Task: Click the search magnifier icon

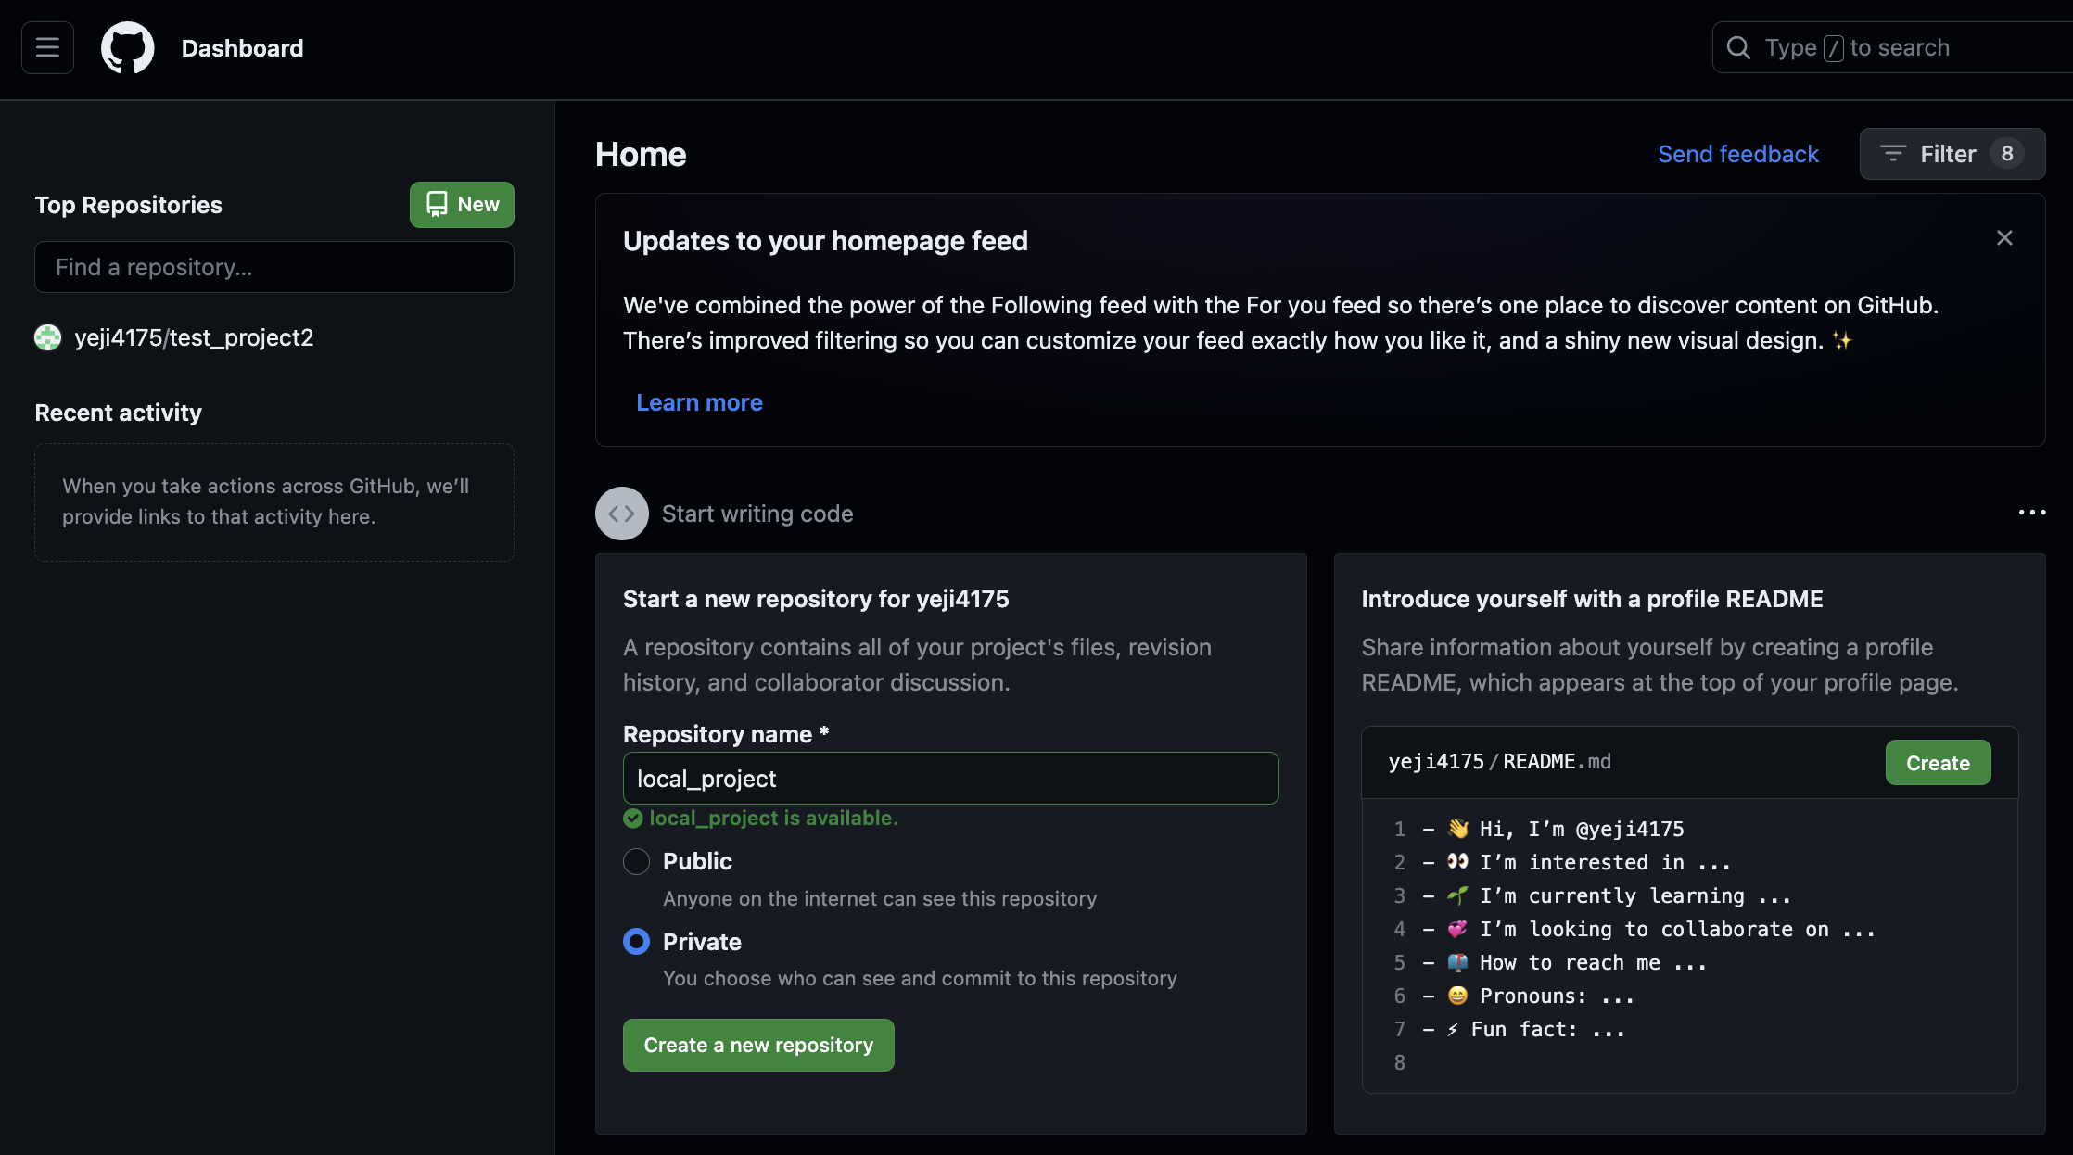Action: [1738, 47]
